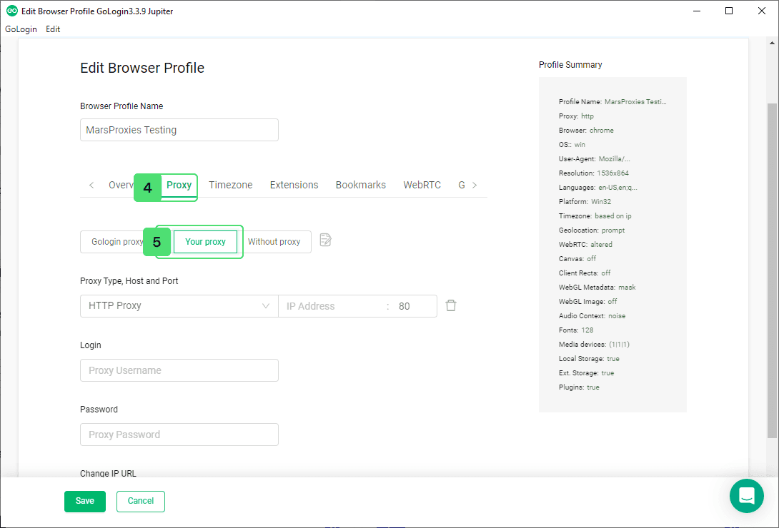The width and height of the screenshot is (779, 528).
Task: Click the Cancel button
Action: (141, 502)
